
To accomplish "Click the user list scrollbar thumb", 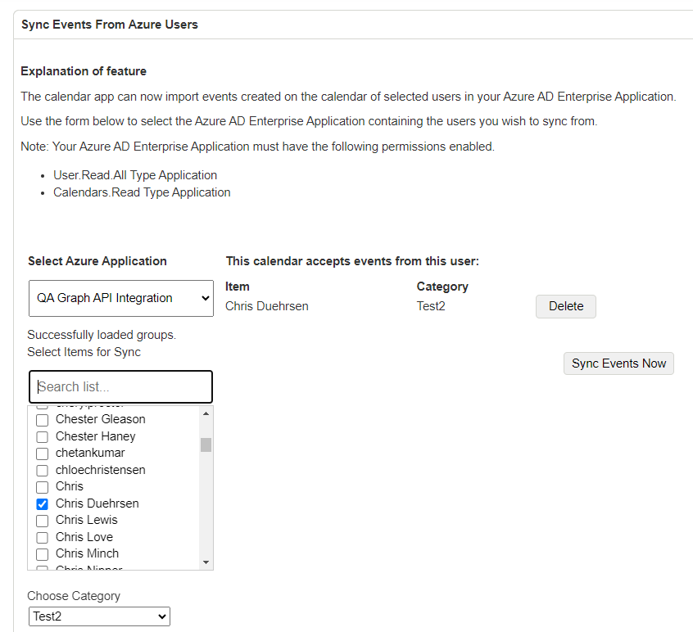I will tap(206, 445).
